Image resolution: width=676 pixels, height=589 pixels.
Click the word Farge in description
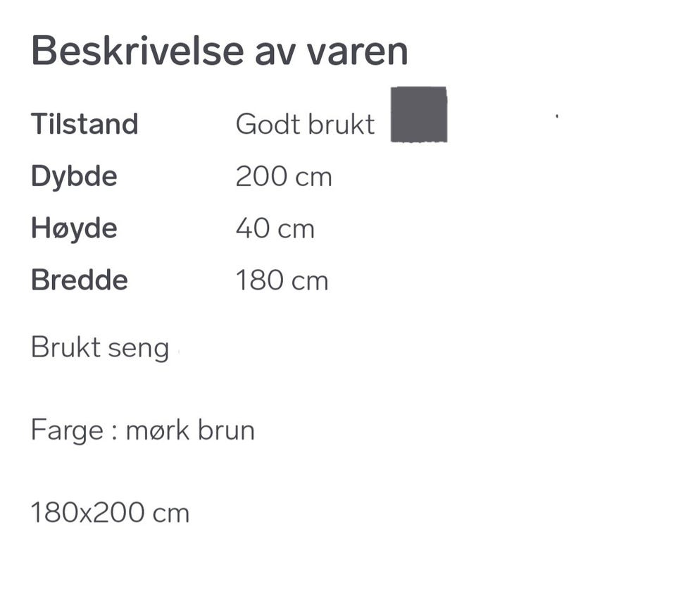[67, 430]
